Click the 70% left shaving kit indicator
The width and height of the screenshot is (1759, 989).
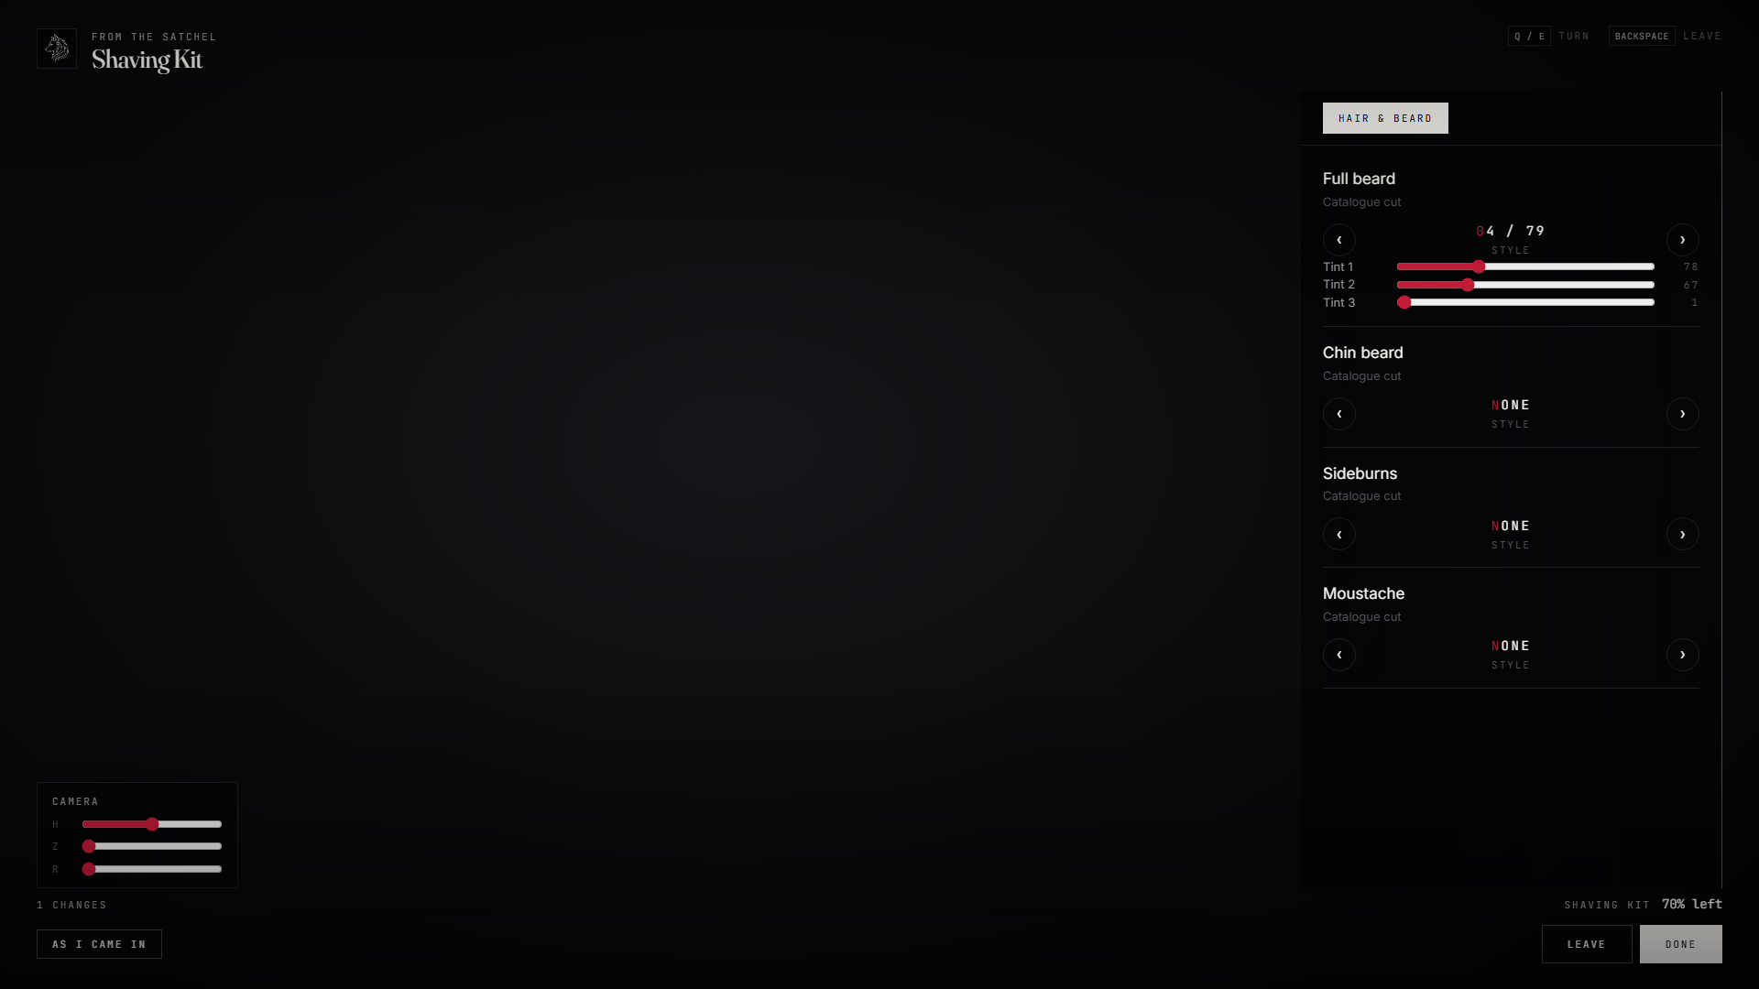coord(1692,904)
